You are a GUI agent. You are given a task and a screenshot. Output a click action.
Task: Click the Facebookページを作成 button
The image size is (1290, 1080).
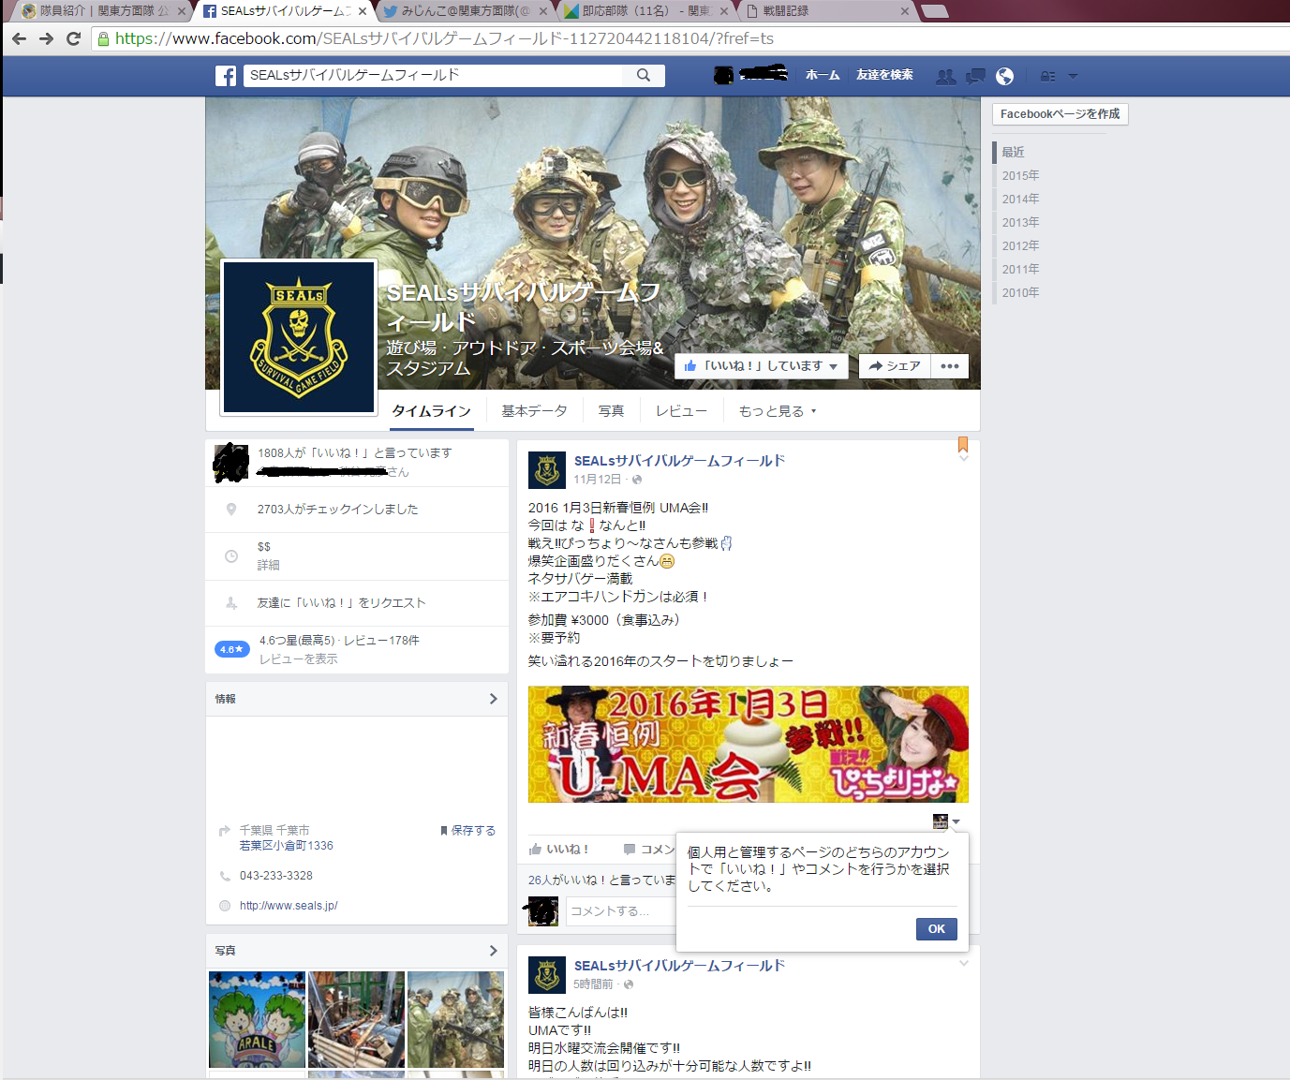1060,114
